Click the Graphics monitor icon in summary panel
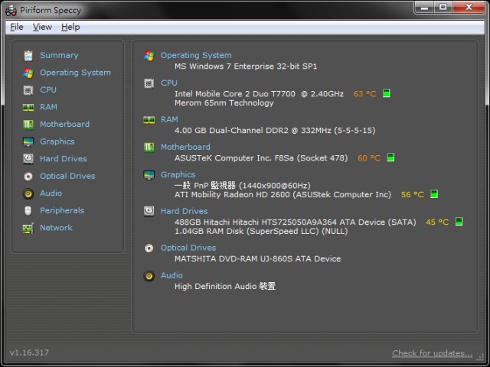The image size is (490, 367). [149, 175]
